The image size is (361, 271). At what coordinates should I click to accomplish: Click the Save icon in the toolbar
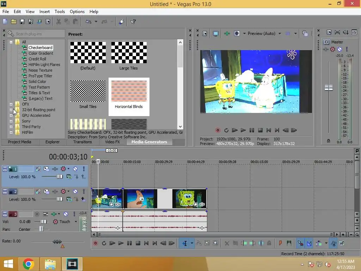[22, 22]
